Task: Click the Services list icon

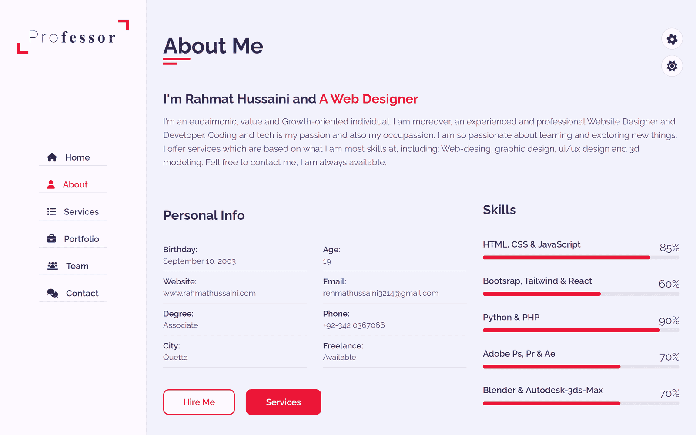Action: [51, 212]
